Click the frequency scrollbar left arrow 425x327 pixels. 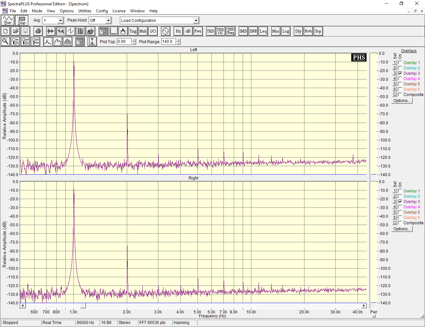tap(23, 306)
